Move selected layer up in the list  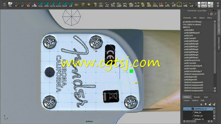click(x=201, y=104)
